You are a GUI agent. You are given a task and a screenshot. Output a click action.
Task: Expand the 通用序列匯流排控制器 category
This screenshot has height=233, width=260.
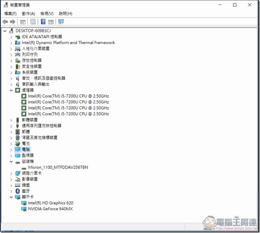[x=11, y=126]
